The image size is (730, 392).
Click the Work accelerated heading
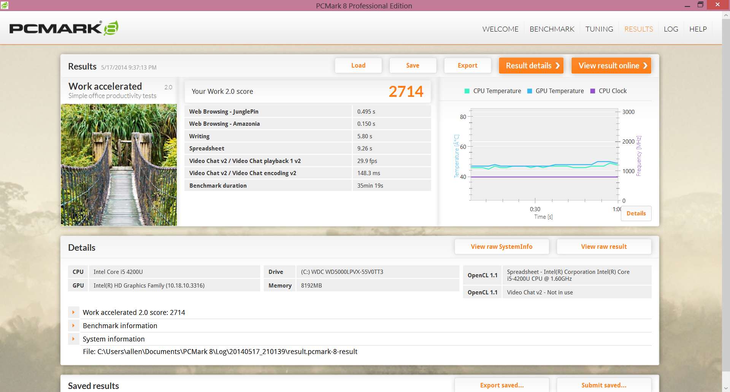pyautogui.click(x=105, y=86)
